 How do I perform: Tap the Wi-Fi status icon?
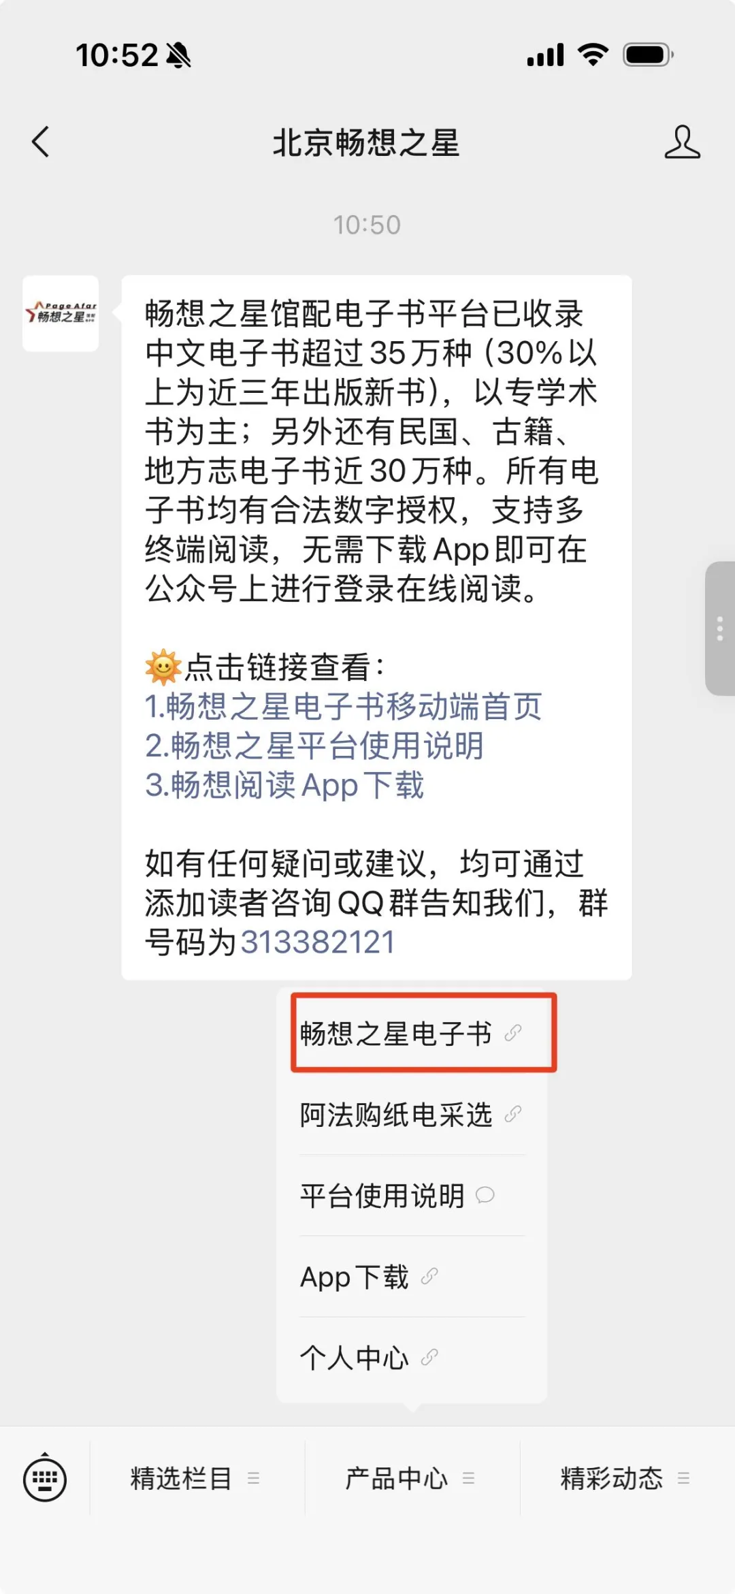point(593,54)
